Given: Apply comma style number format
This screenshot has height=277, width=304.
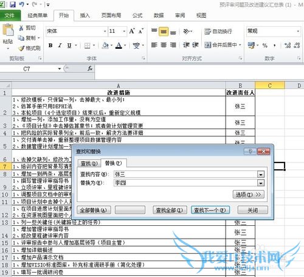Looking at the screenshot, I should 275,46.
